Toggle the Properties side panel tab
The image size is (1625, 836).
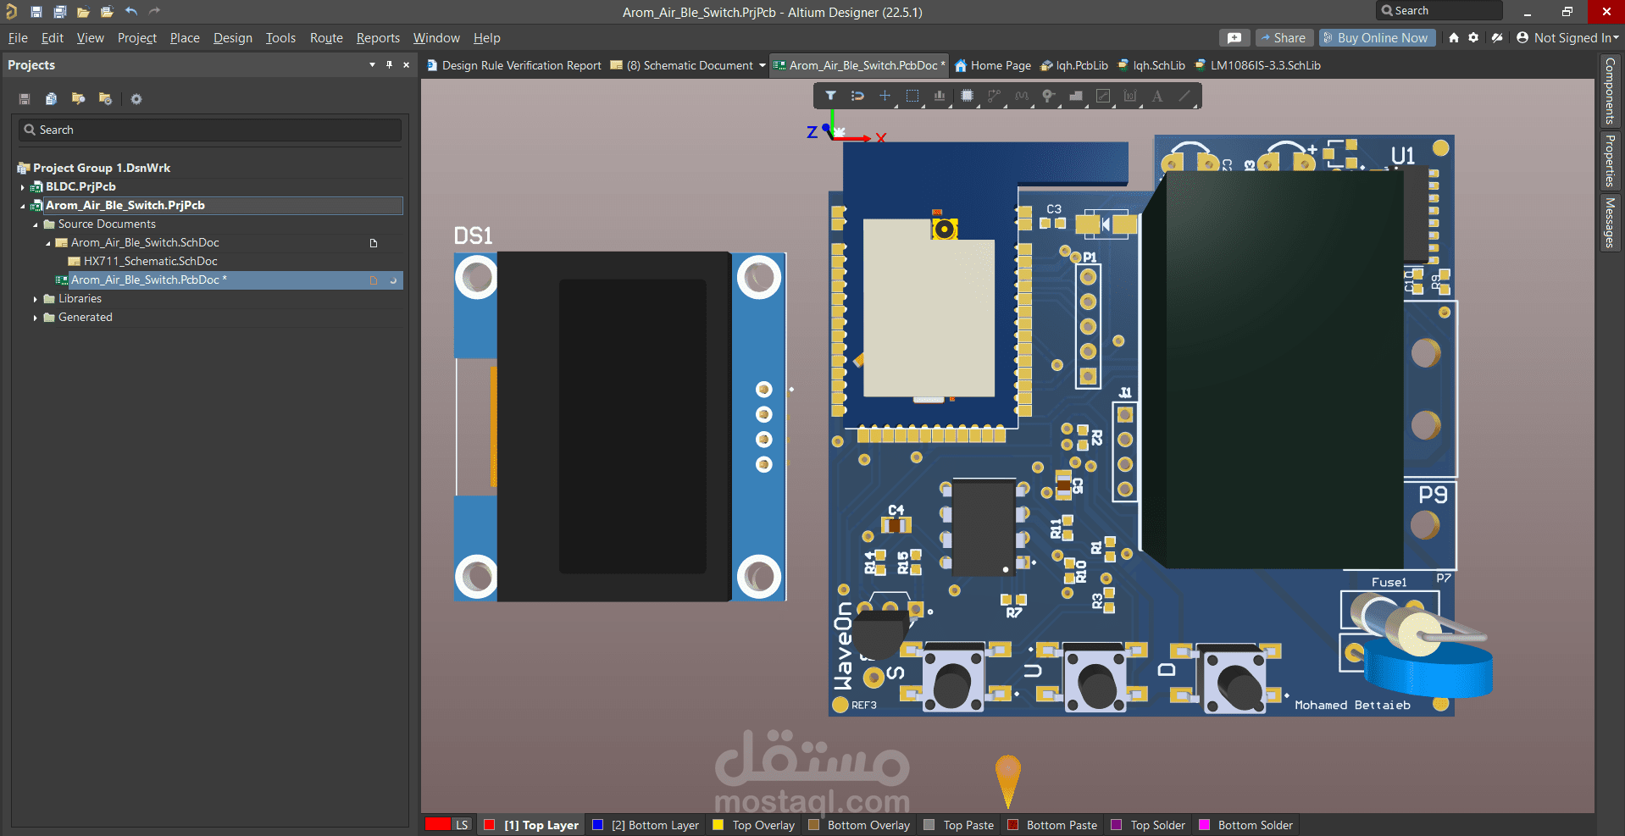[x=1609, y=160]
